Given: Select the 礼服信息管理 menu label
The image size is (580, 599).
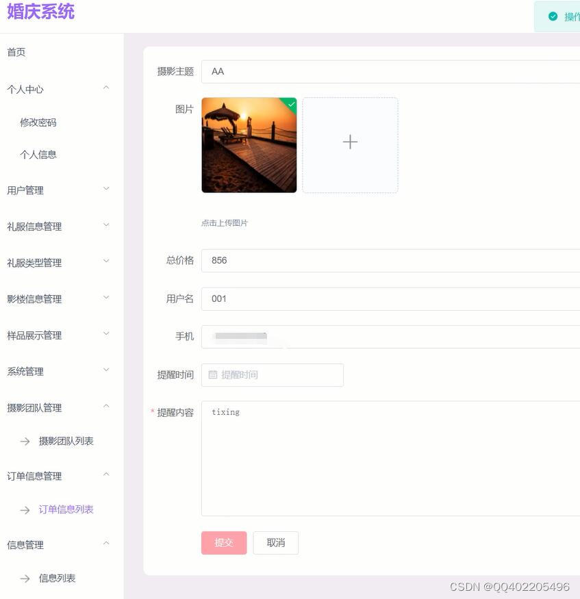Looking at the screenshot, I should (x=34, y=227).
